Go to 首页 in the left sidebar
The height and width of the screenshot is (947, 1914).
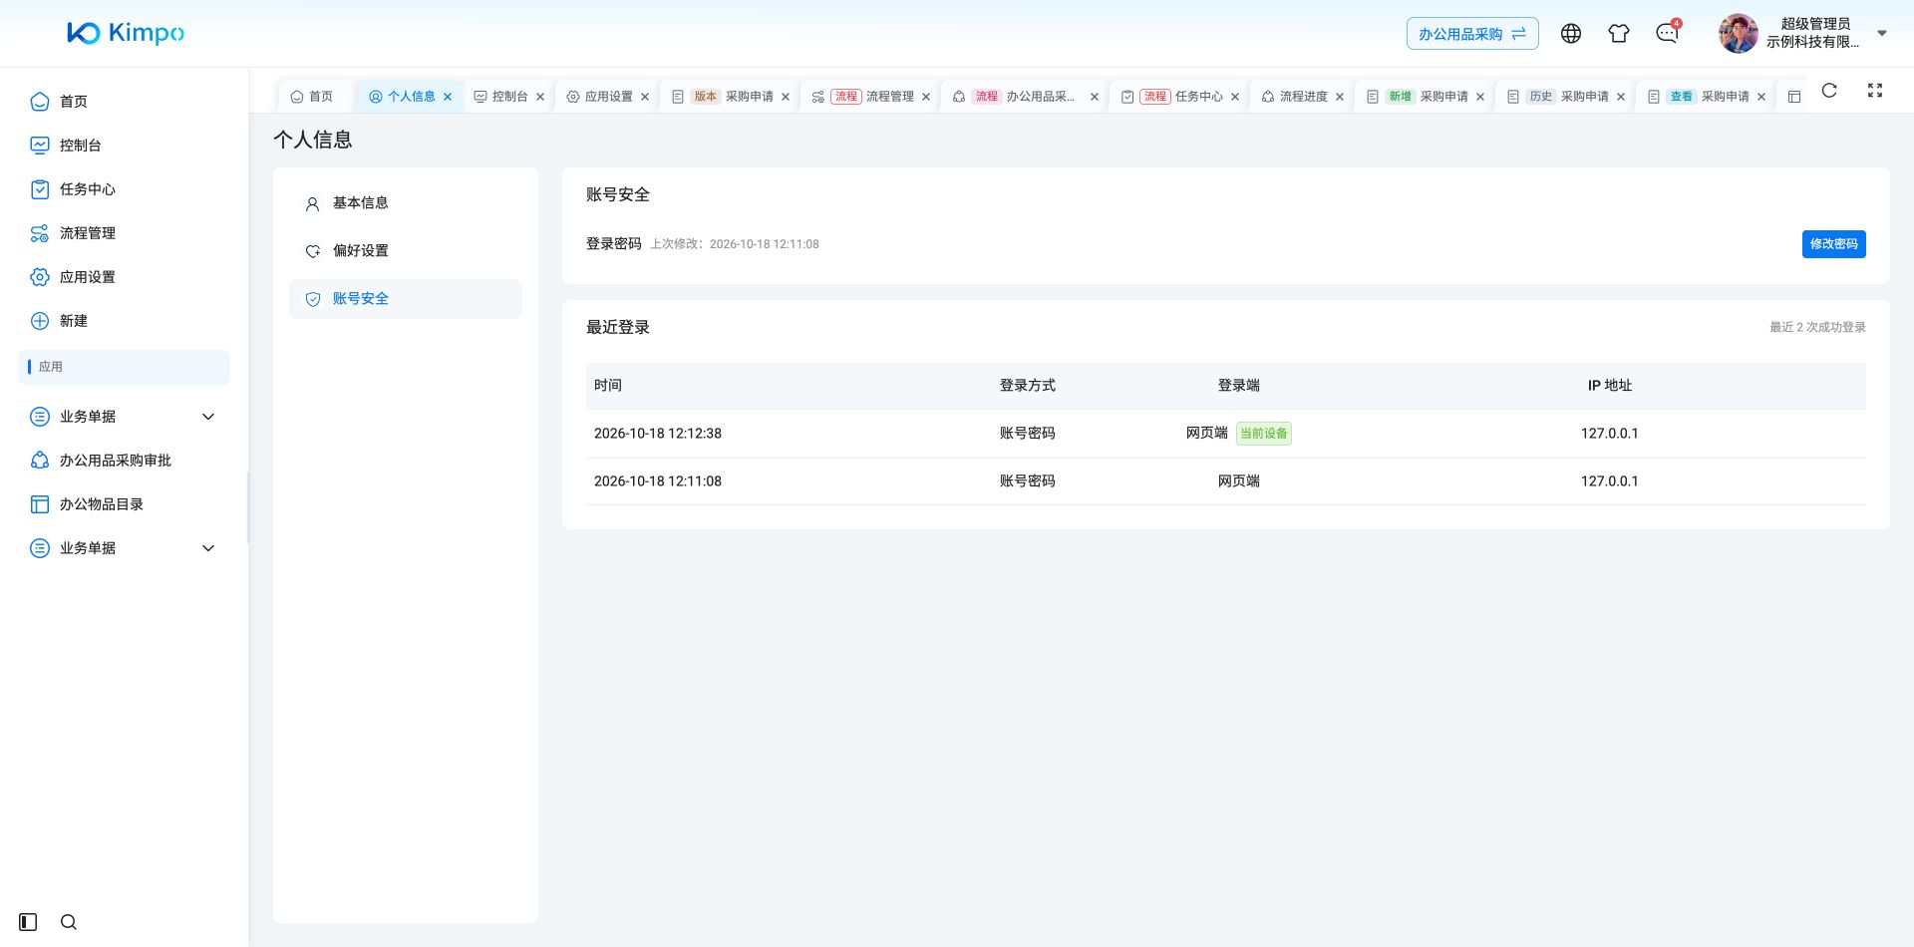click(124, 102)
